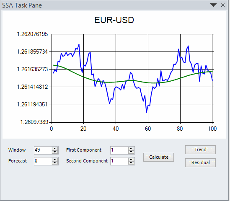Click the SSA Task Pane title bar
This screenshot has height=201, width=230.
click(114, 5)
